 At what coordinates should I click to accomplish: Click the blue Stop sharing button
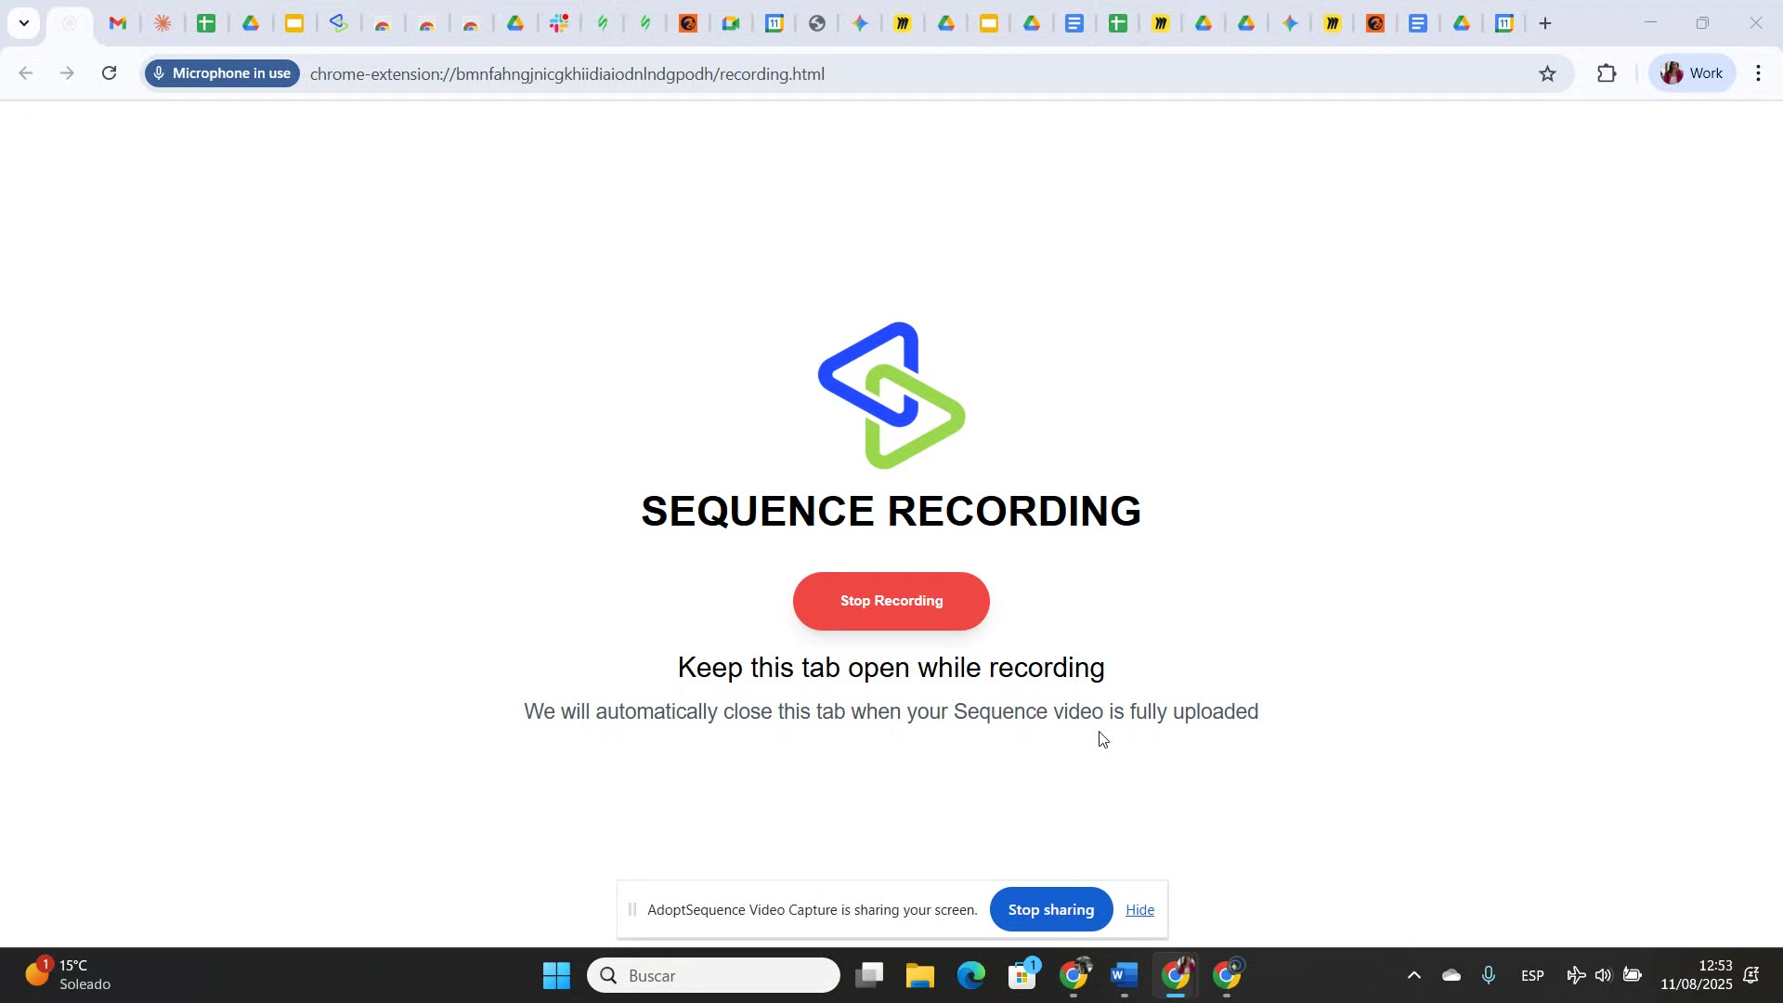1050,910
